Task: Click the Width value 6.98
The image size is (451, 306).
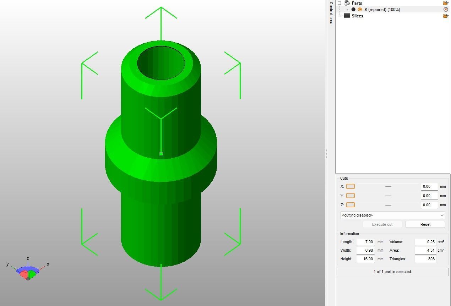Action: pyautogui.click(x=365, y=250)
